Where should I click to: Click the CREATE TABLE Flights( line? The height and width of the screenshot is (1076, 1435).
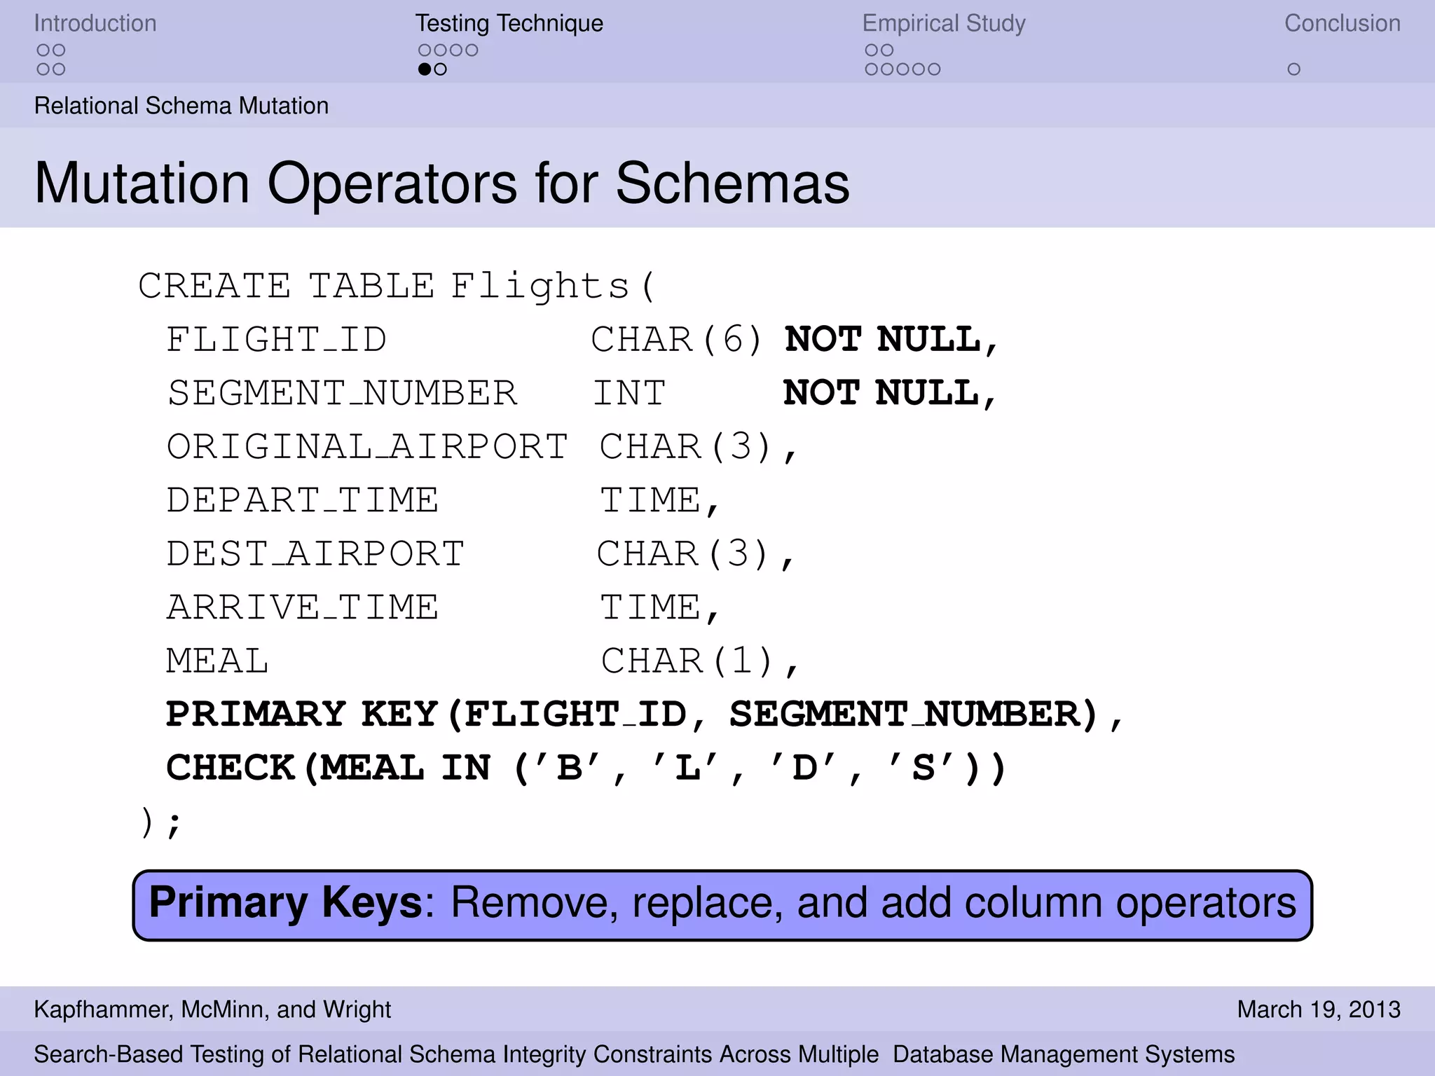tap(397, 286)
